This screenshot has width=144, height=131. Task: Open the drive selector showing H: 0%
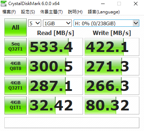106,23
